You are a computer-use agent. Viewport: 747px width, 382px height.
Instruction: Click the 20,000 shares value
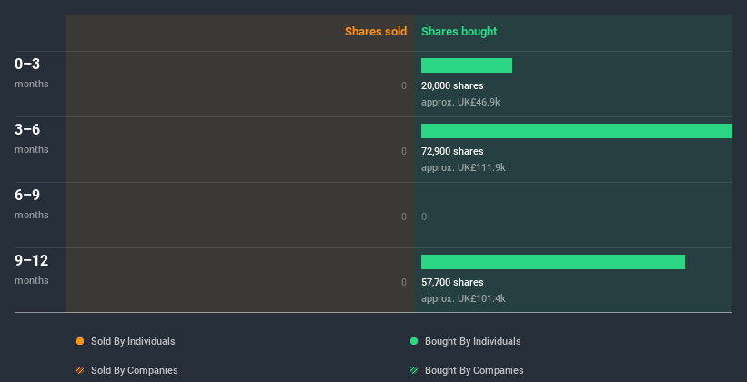452,85
